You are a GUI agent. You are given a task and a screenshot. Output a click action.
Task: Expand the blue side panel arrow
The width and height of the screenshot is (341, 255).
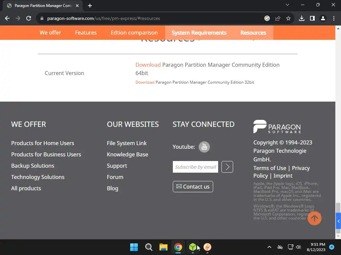pyautogui.click(x=338, y=221)
